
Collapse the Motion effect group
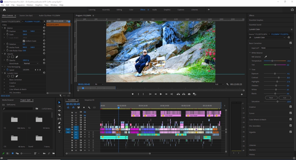point(2,28)
